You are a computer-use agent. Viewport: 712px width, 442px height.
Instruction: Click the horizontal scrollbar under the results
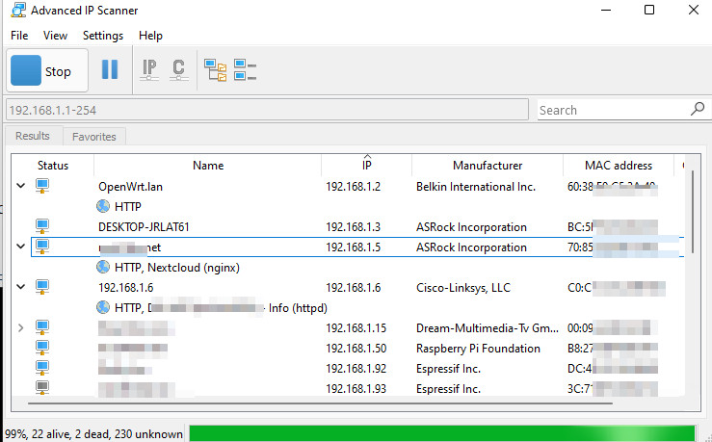click(320, 403)
